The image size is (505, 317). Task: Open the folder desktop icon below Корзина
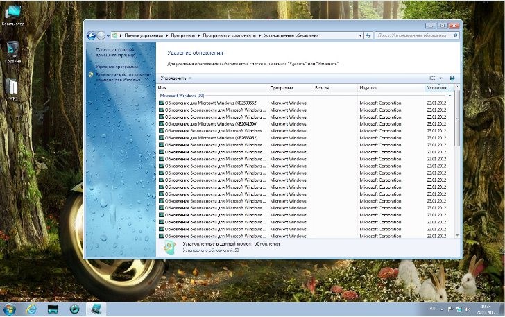(x=13, y=89)
